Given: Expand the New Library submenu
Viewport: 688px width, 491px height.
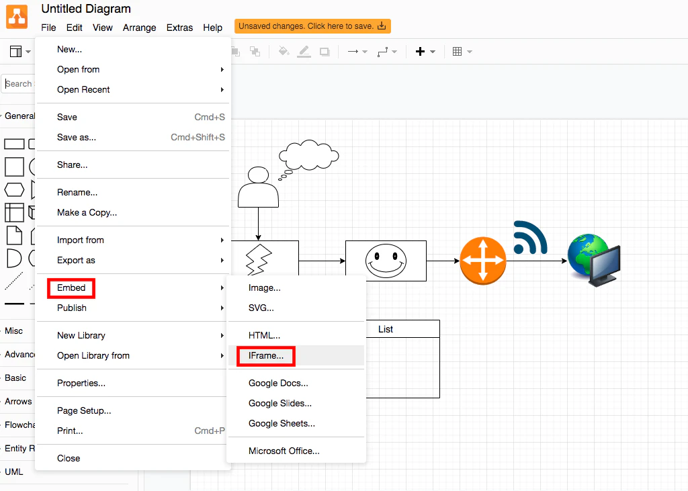Looking at the screenshot, I should 132,336.
